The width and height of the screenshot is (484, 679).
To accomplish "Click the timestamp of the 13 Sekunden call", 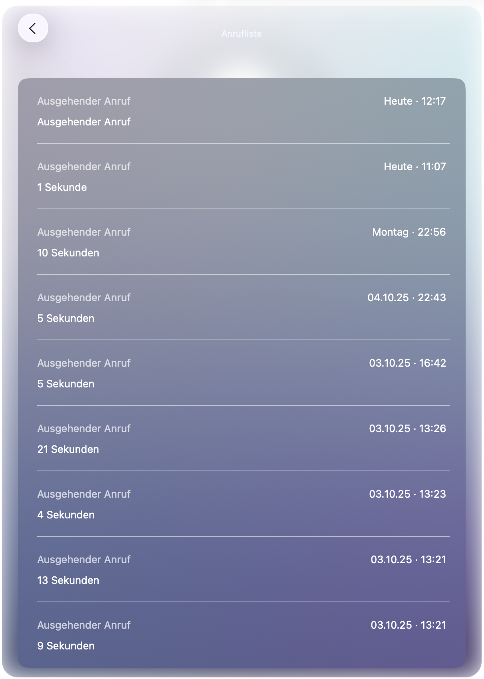I will pyautogui.click(x=408, y=560).
